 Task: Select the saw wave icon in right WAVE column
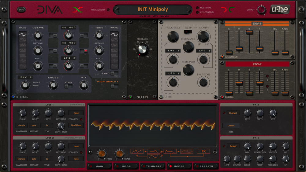[x=114, y=35]
